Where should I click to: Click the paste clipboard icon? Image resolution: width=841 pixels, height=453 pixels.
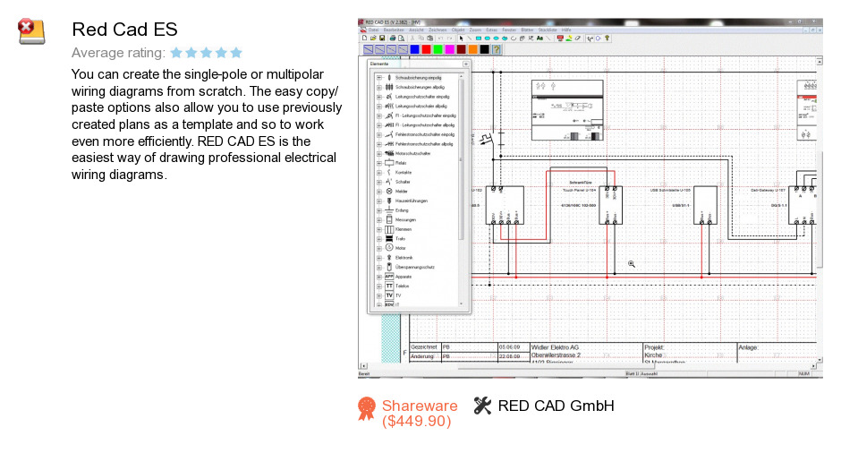(x=430, y=38)
